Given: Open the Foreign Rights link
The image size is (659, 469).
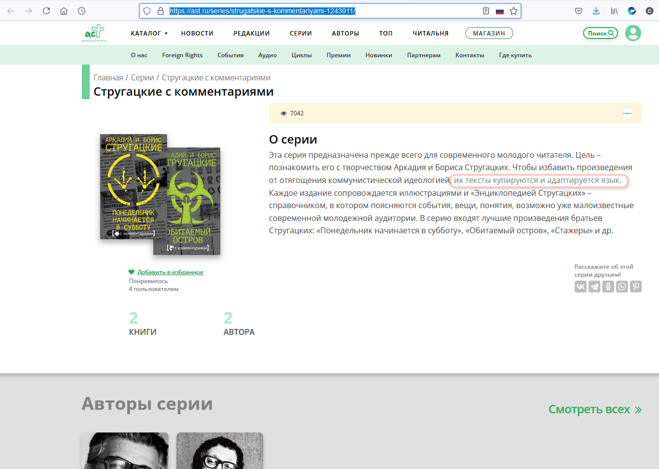Looking at the screenshot, I should click(182, 55).
